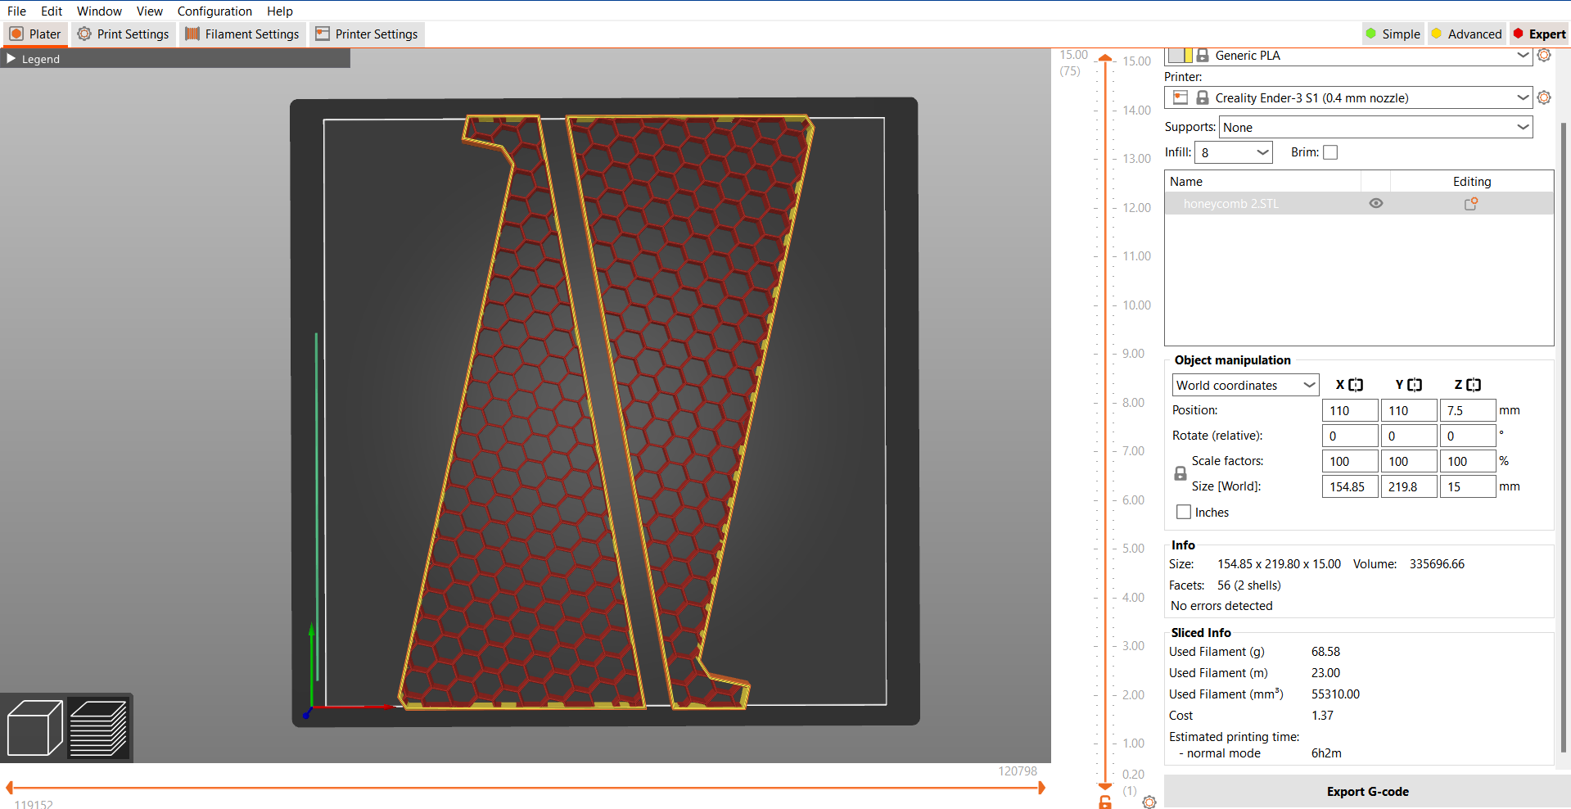Hide honeycomb 2.STL using the eye icon

1375,204
